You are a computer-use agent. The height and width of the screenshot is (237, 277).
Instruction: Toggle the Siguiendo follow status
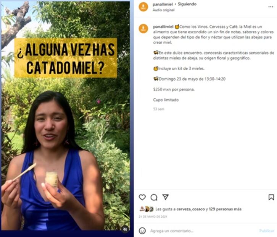[x=187, y=4]
